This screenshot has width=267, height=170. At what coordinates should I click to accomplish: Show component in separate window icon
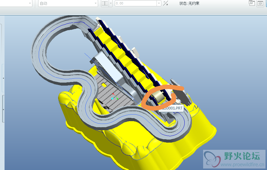coord(252,3)
